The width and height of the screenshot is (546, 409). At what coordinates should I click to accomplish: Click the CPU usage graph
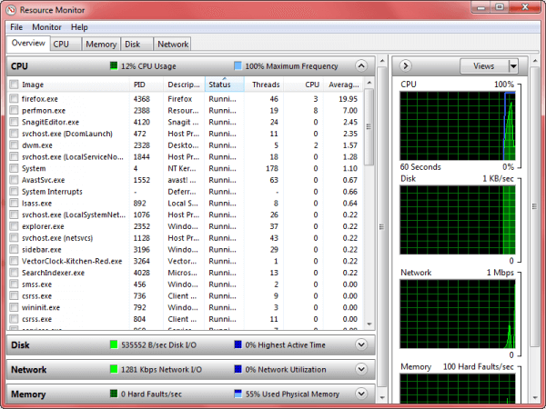[458, 126]
